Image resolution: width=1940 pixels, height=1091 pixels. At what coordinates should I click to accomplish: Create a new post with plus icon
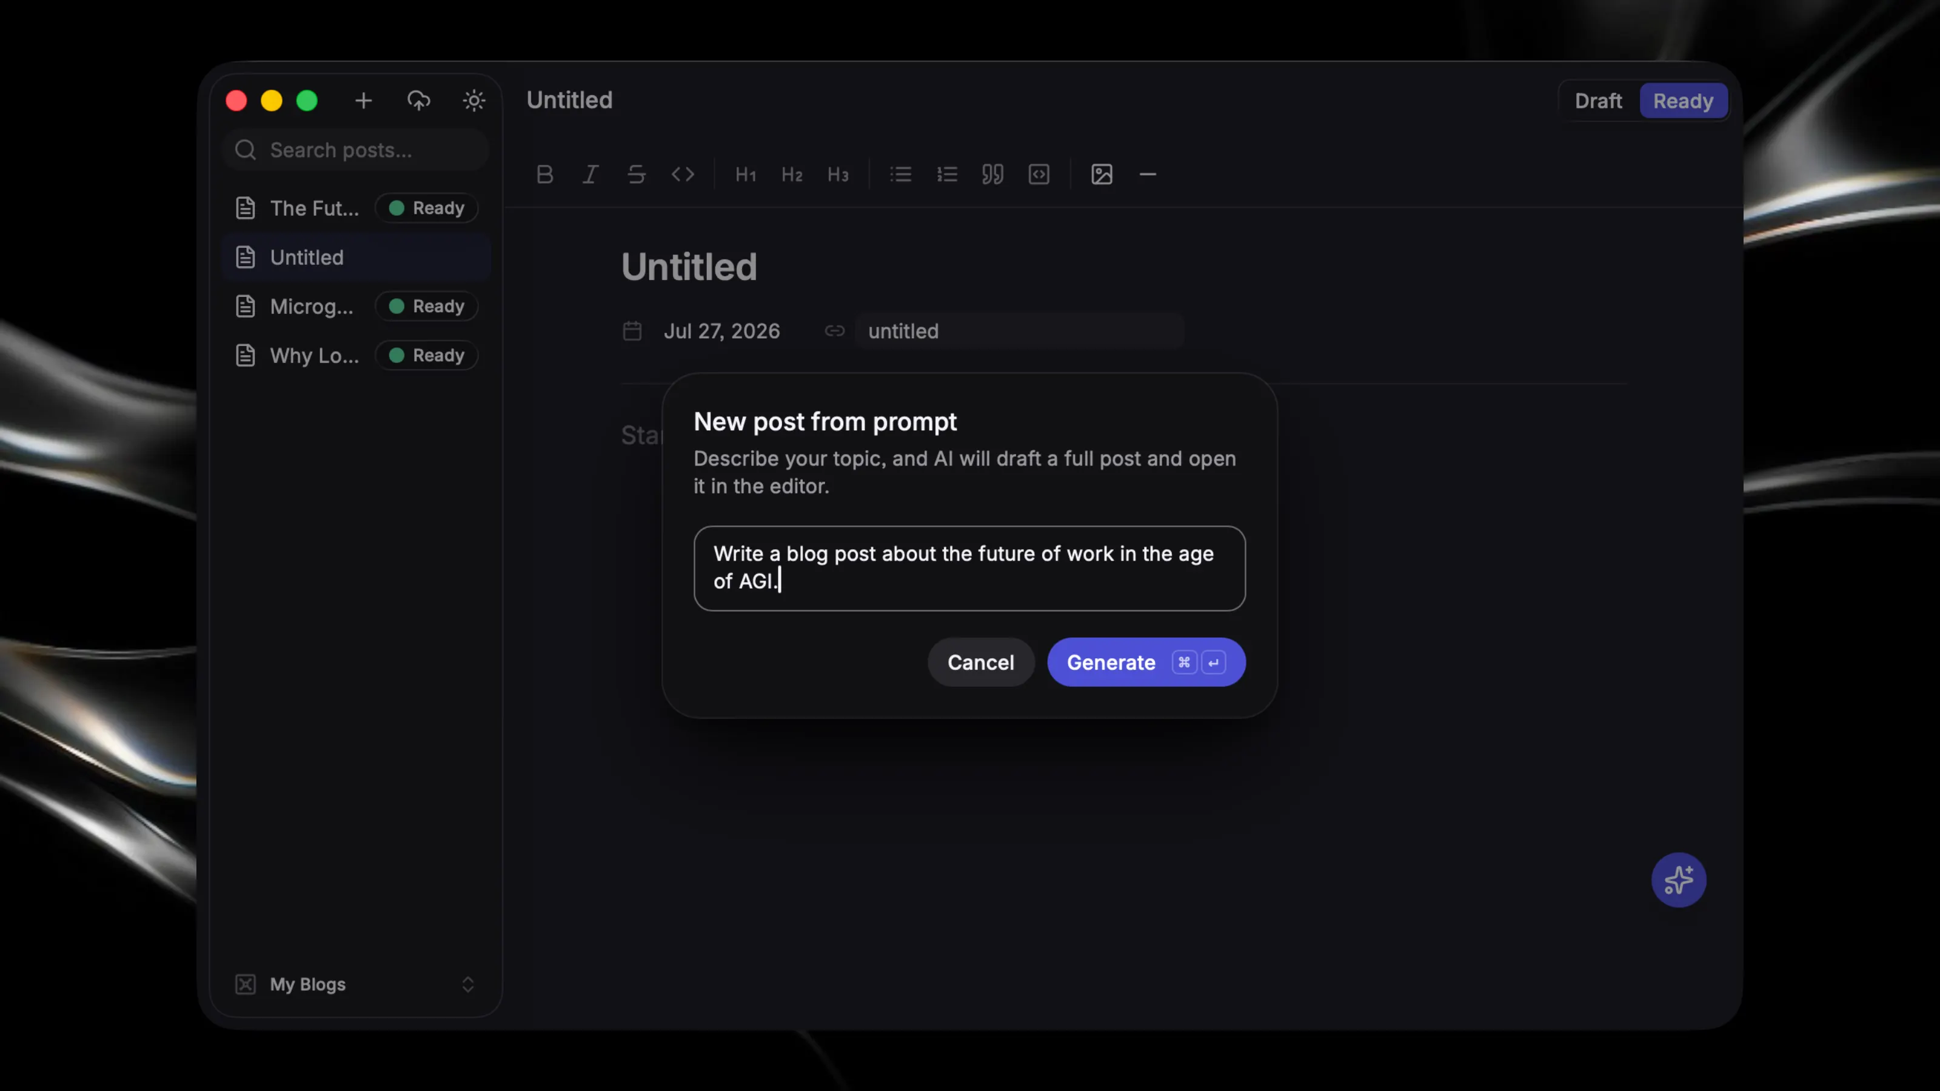point(364,100)
